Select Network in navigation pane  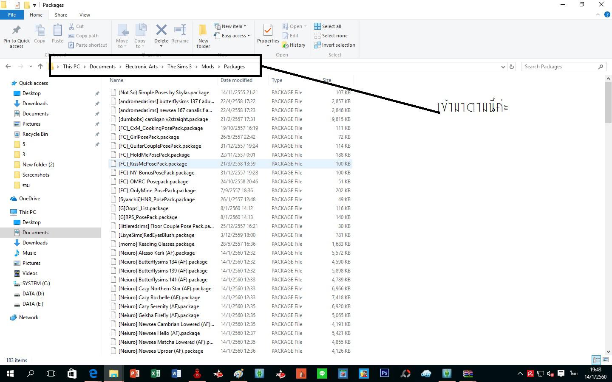click(28, 317)
